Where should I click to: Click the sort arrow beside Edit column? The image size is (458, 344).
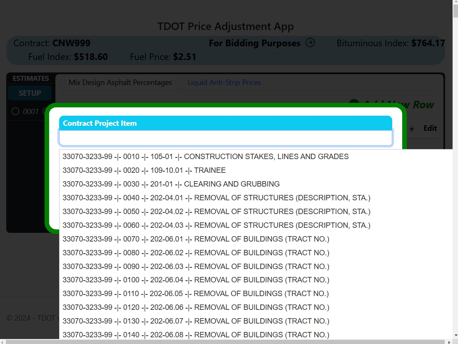click(411, 129)
